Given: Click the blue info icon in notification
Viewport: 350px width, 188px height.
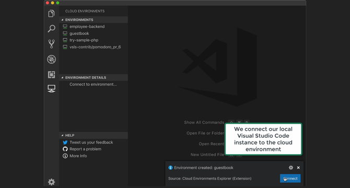Looking at the screenshot, I should [x=170, y=168].
